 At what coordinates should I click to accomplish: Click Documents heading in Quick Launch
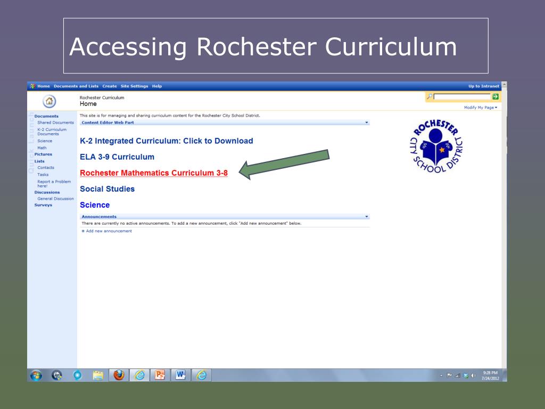tap(46, 116)
